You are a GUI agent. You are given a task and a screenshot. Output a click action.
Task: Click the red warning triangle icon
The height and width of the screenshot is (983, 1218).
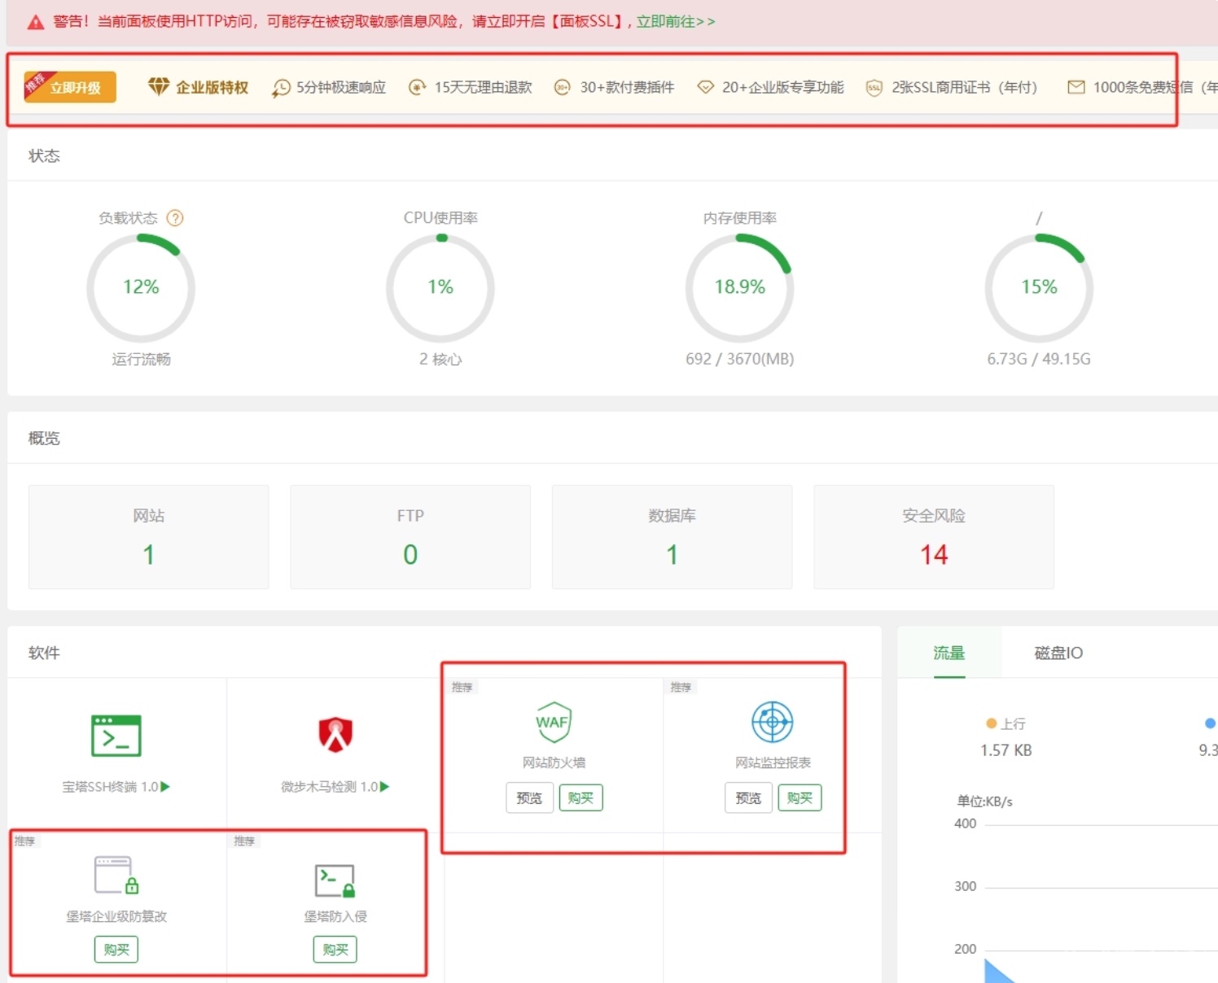(36, 22)
